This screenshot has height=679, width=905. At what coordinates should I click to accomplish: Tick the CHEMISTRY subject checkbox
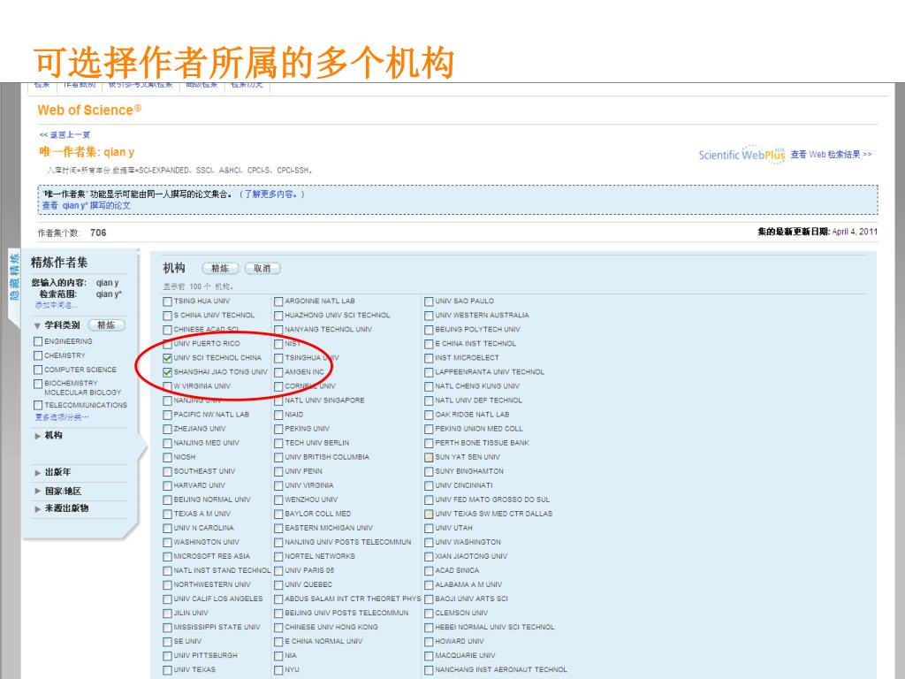tap(38, 355)
